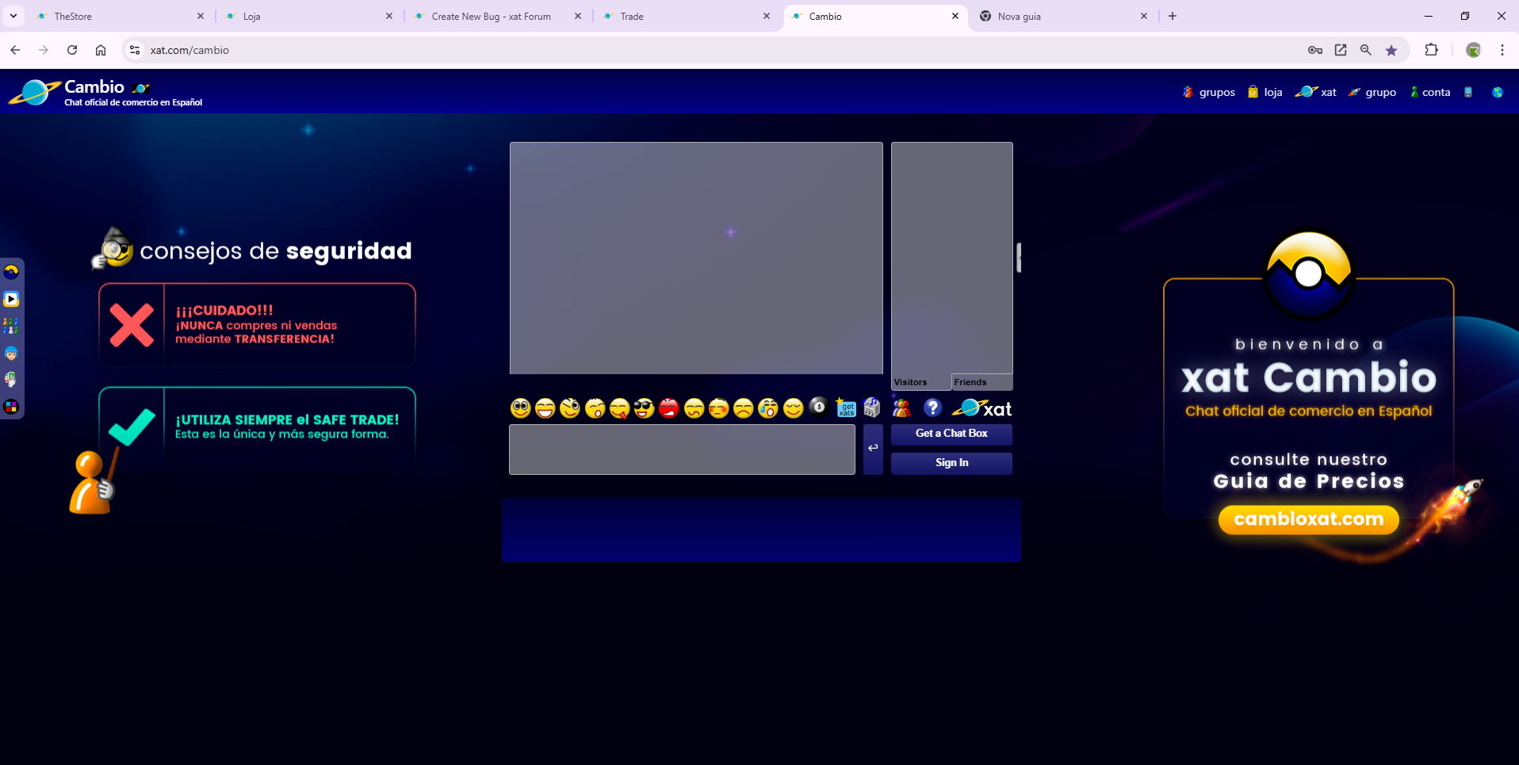
Task: Open the cambioxat.com price guide link
Action: click(1308, 519)
